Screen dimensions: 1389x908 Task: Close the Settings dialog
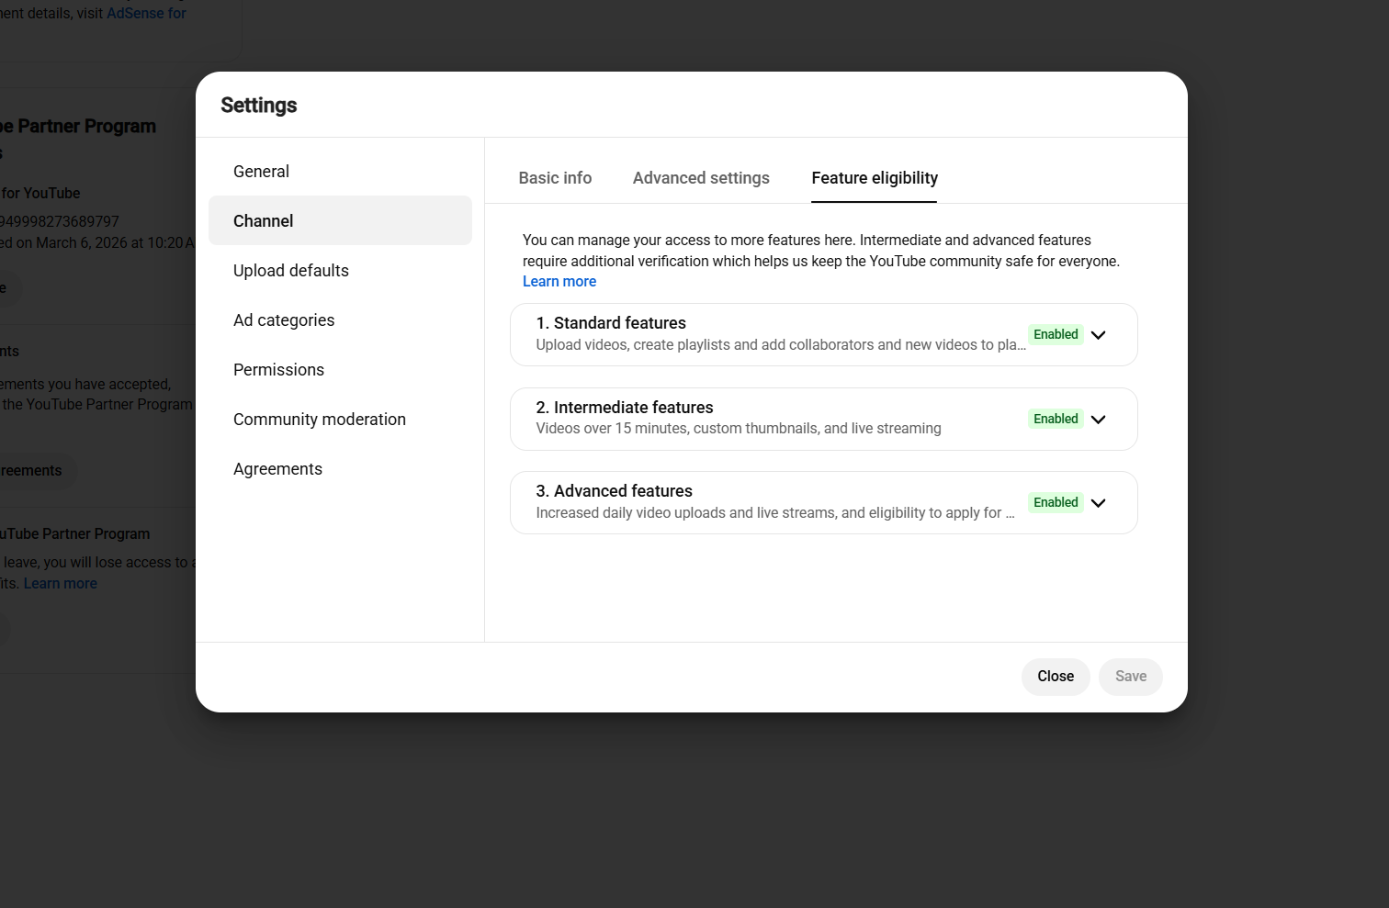pyautogui.click(x=1056, y=677)
